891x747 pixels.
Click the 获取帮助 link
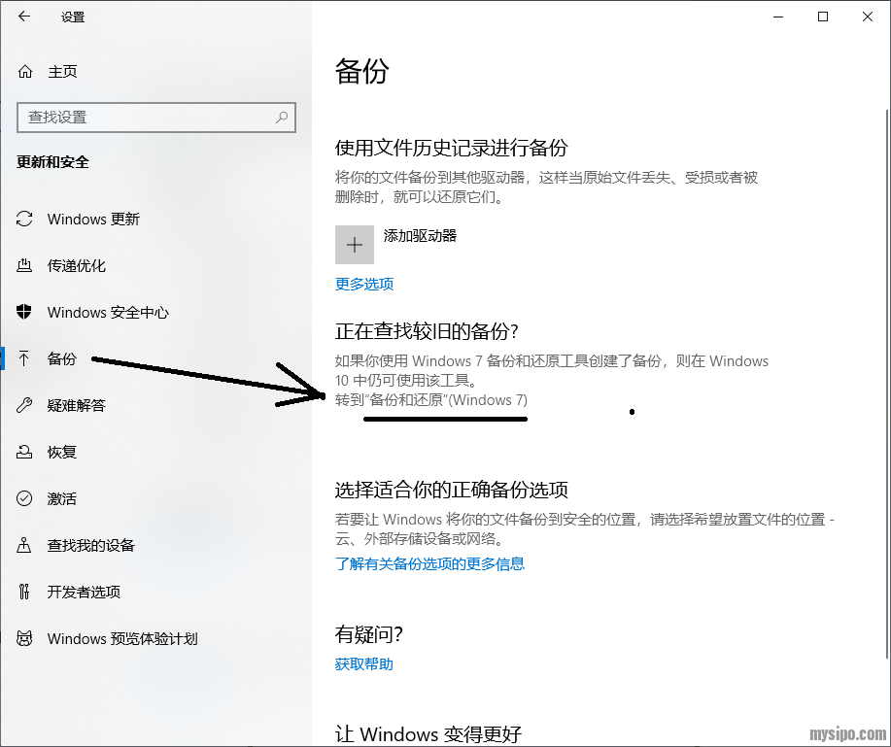(363, 664)
